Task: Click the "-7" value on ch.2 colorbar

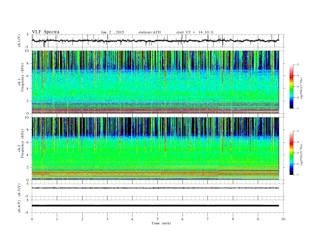Action: 297,175
